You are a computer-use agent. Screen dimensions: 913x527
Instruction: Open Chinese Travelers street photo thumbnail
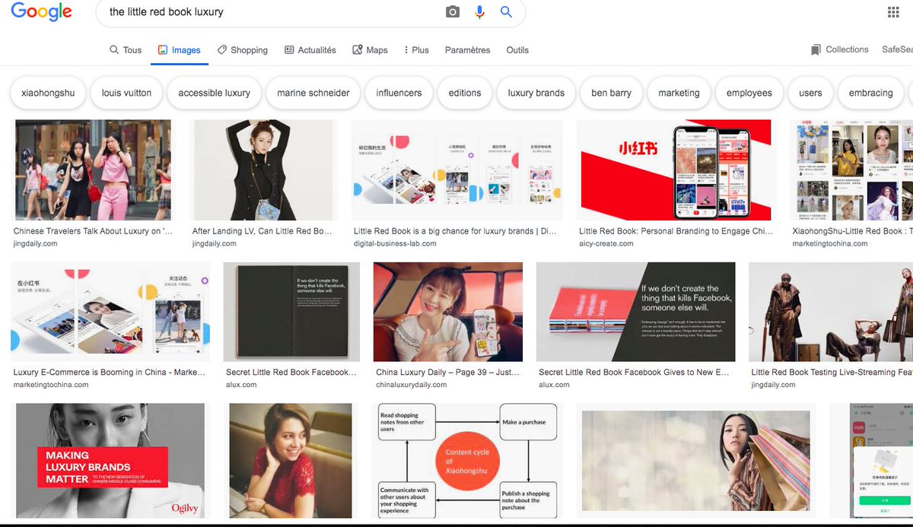point(93,170)
